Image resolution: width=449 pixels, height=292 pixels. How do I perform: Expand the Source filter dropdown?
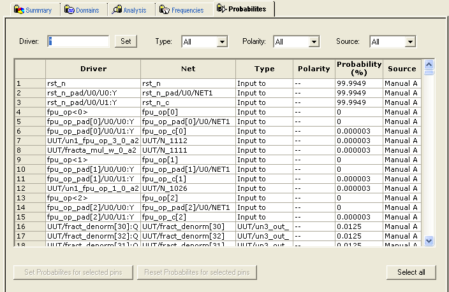click(x=409, y=42)
